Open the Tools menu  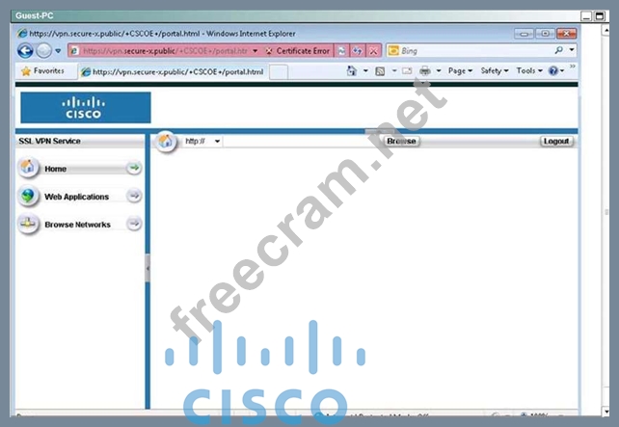pyautogui.click(x=527, y=70)
